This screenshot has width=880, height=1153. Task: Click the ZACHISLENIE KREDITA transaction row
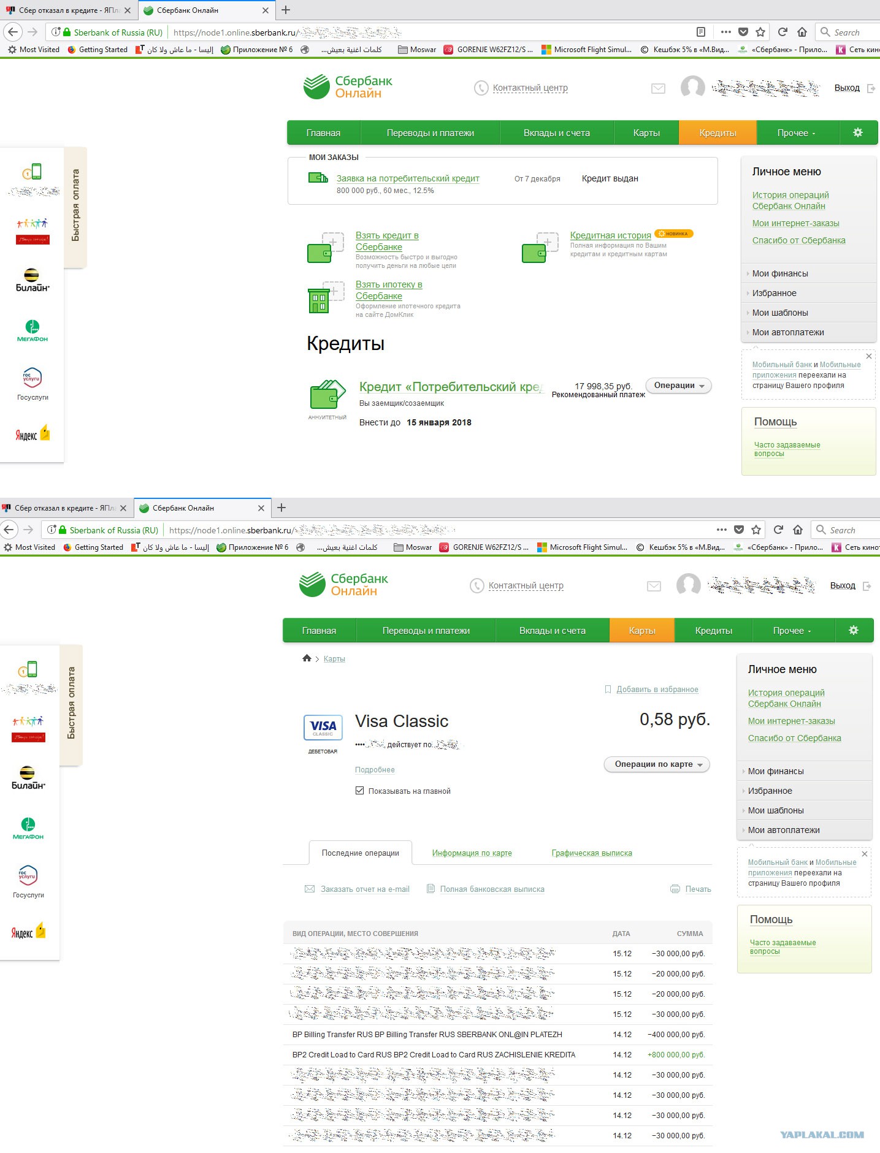(434, 1055)
